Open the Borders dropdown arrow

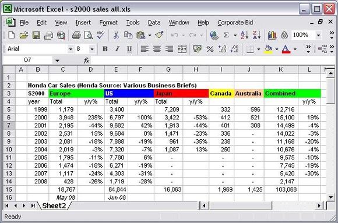(259, 49)
